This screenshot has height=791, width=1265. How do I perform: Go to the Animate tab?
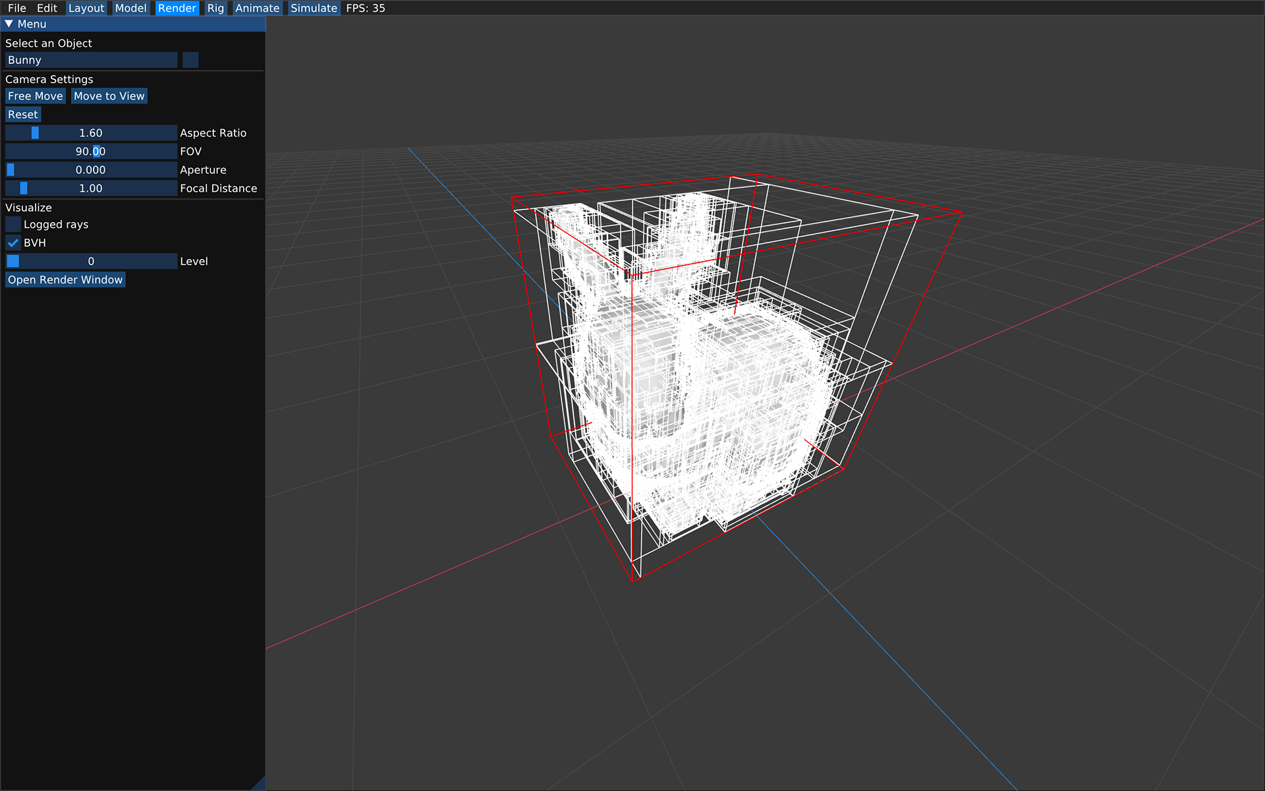(257, 8)
